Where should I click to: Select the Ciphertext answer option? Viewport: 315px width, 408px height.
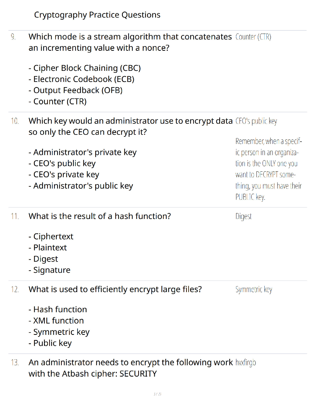coord(51,236)
